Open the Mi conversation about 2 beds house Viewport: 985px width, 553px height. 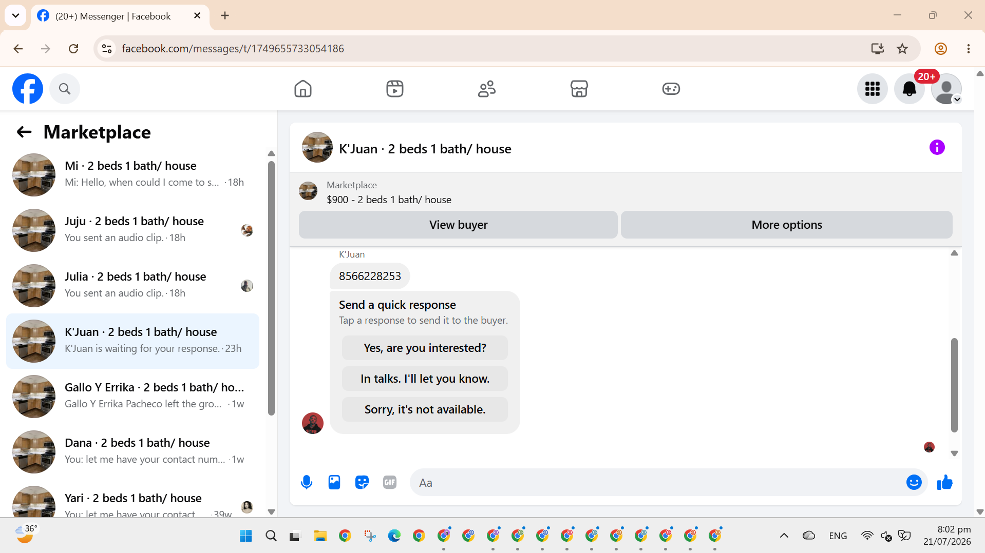[132, 175]
